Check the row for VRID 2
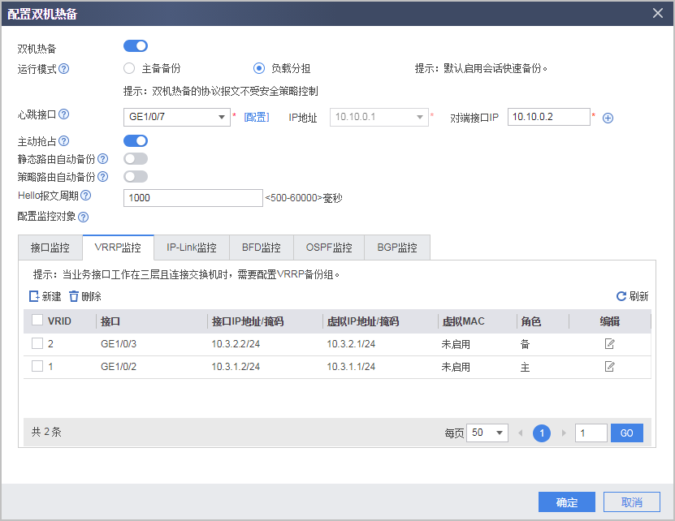Viewport: 675px width, 521px height. pyautogui.click(x=37, y=343)
